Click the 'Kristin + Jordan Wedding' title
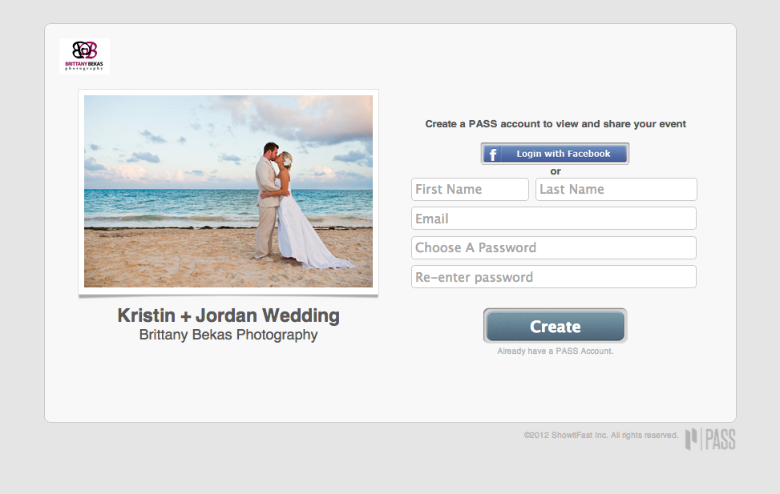This screenshot has height=494, width=780. pos(228,315)
